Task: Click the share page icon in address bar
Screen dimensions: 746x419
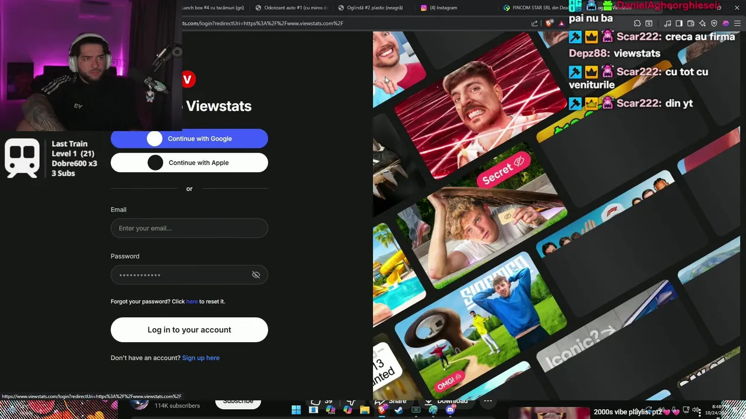Action: [534, 23]
